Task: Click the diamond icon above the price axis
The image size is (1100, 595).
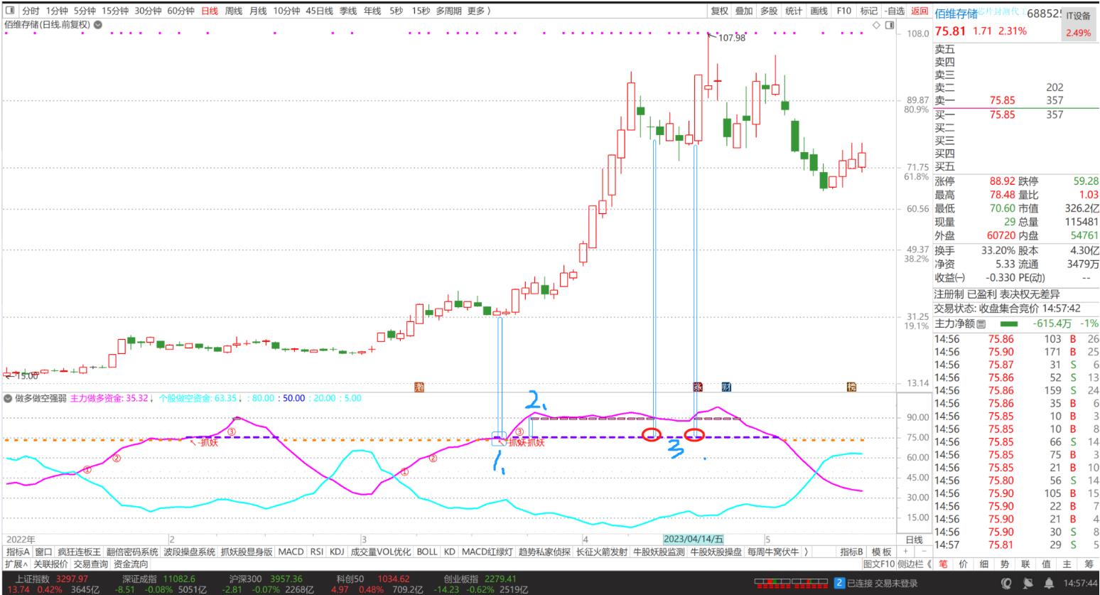Action: [x=876, y=26]
